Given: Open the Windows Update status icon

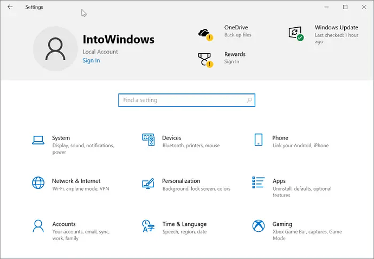Looking at the screenshot, I should point(296,34).
